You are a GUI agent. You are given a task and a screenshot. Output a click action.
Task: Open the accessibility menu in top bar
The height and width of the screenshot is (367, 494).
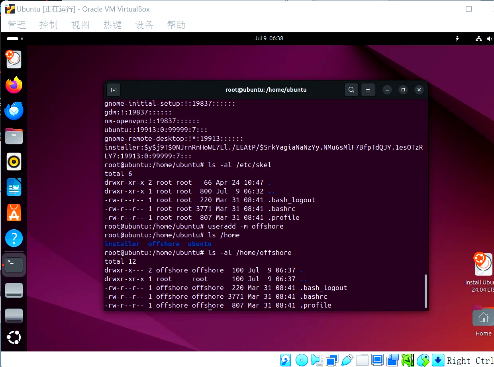457,39
